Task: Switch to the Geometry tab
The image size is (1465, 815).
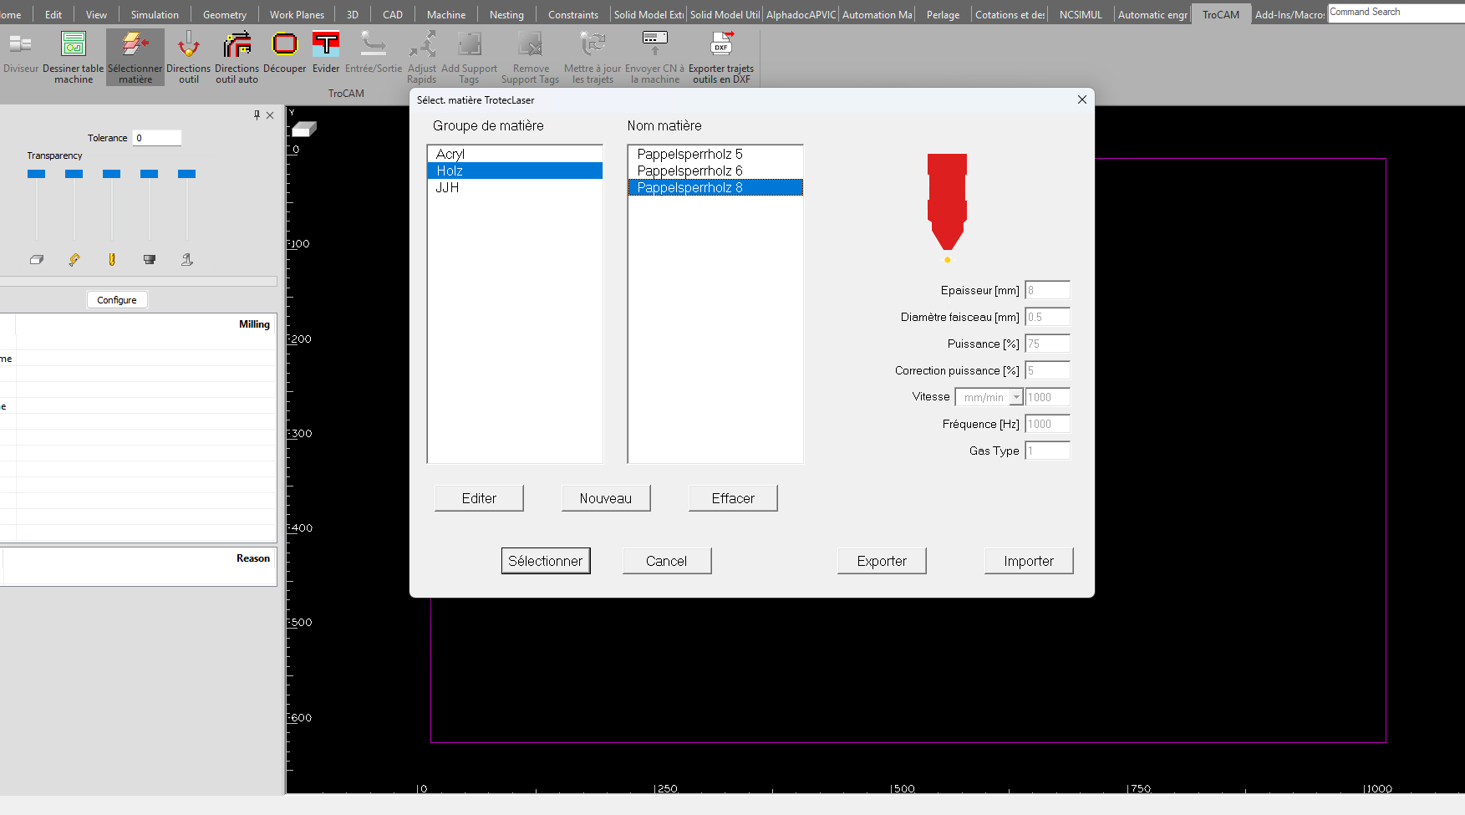Action: coord(225,14)
